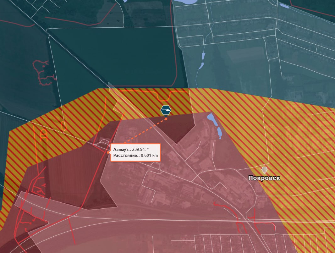Viewport: 335px width, 253px height.
Task: Click the Покровск city label
Action: 264,178
